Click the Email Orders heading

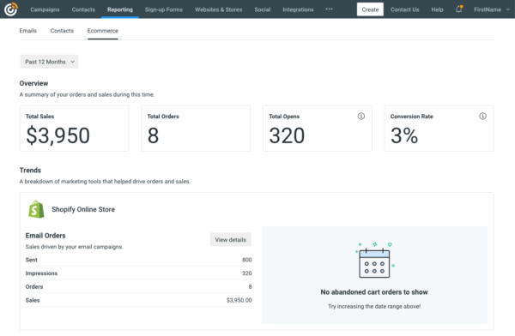tap(45, 236)
